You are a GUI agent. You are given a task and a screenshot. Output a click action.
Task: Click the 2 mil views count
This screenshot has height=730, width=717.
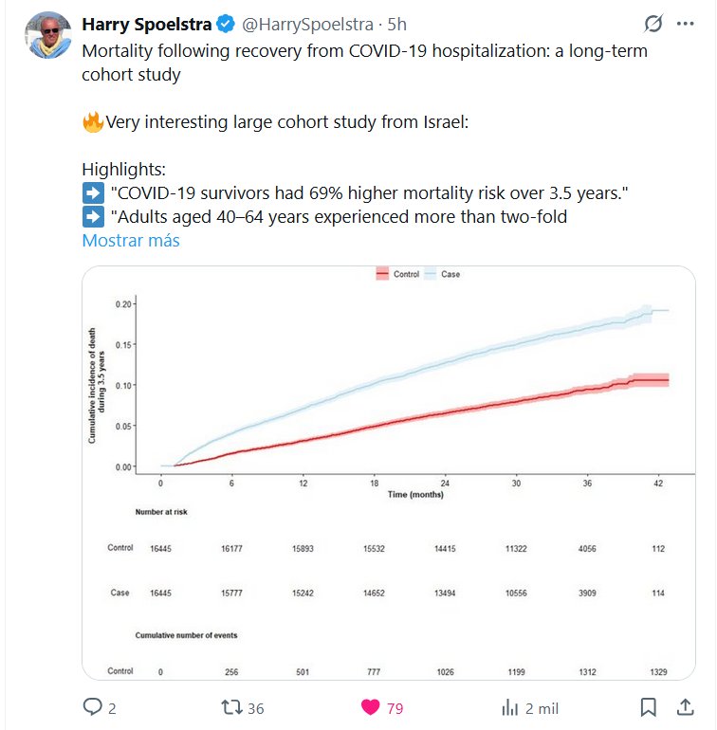tap(542, 707)
